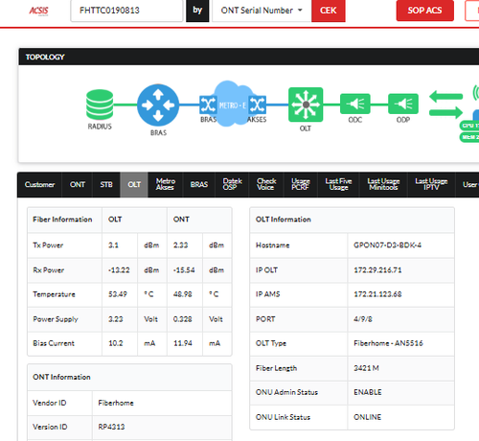This screenshot has width=479, height=441.
Task: Select the OLT tab
Action: coord(134,185)
